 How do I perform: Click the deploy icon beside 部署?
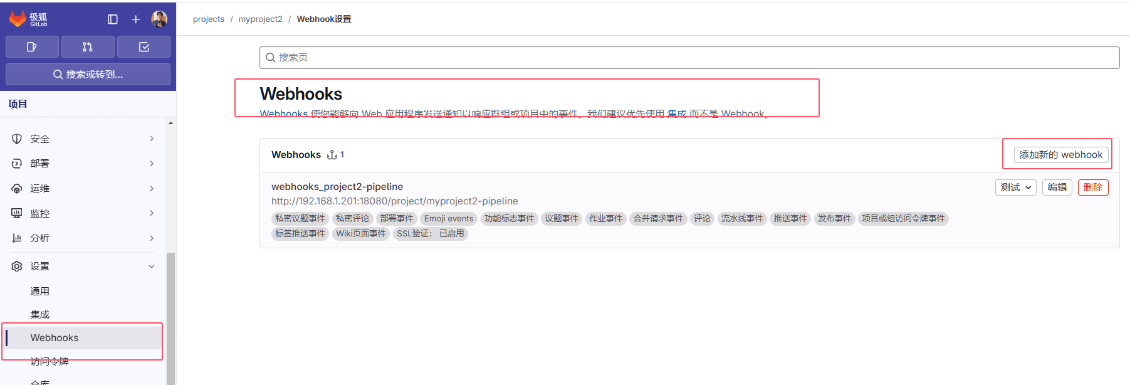coord(17,164)
